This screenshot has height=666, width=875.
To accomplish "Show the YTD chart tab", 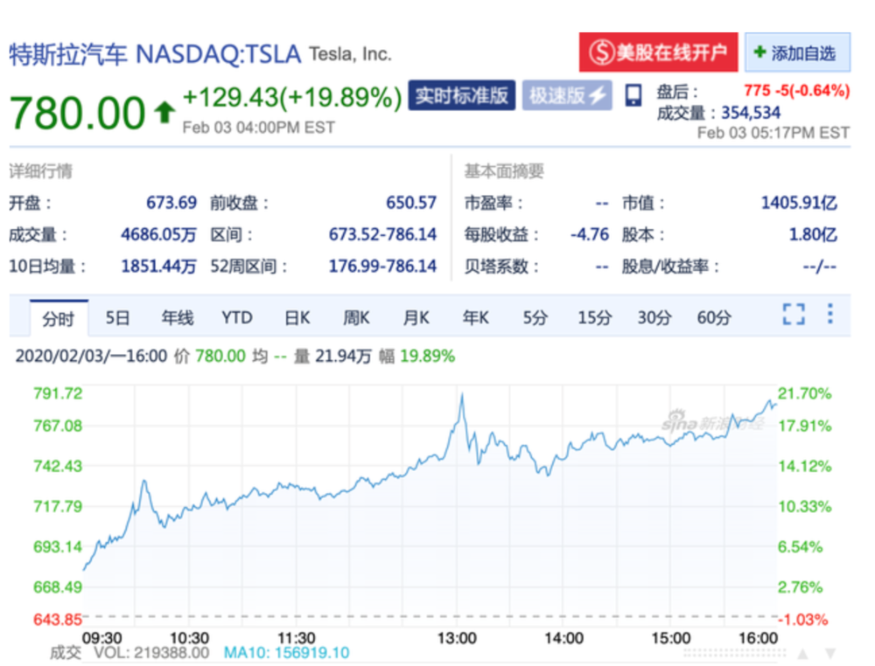I will (x=237, y=318).
